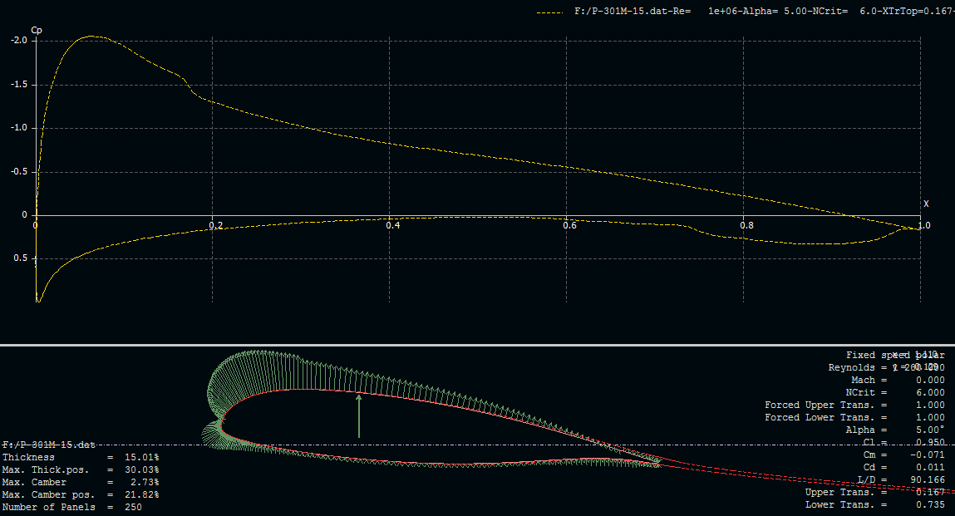Click the 0.8 tick on X axis
Image resolution: width=955 pixels, height=516 pixels.
point(746,226)
